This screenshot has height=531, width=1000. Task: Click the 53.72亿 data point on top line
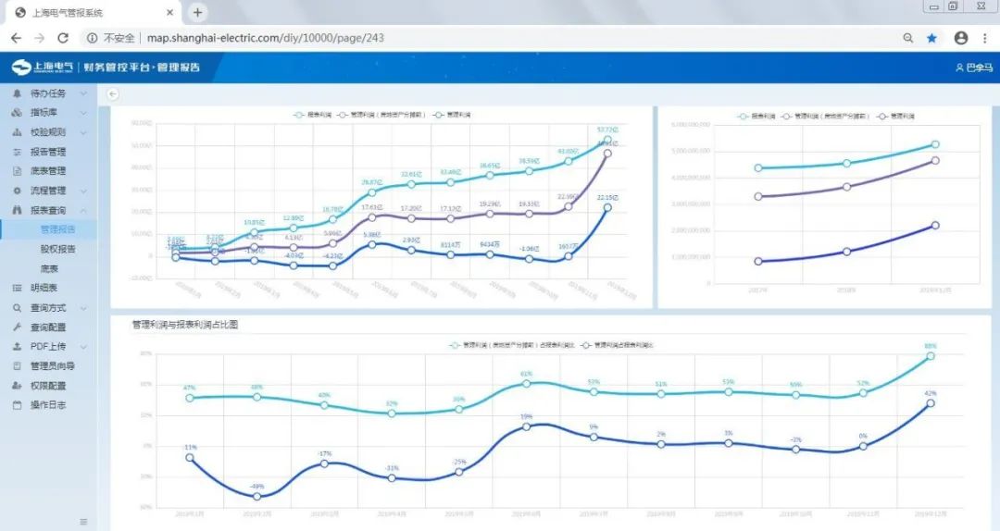tap(607, 140)
